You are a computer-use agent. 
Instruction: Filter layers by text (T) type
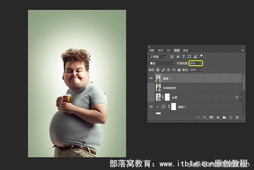(183, 57)
